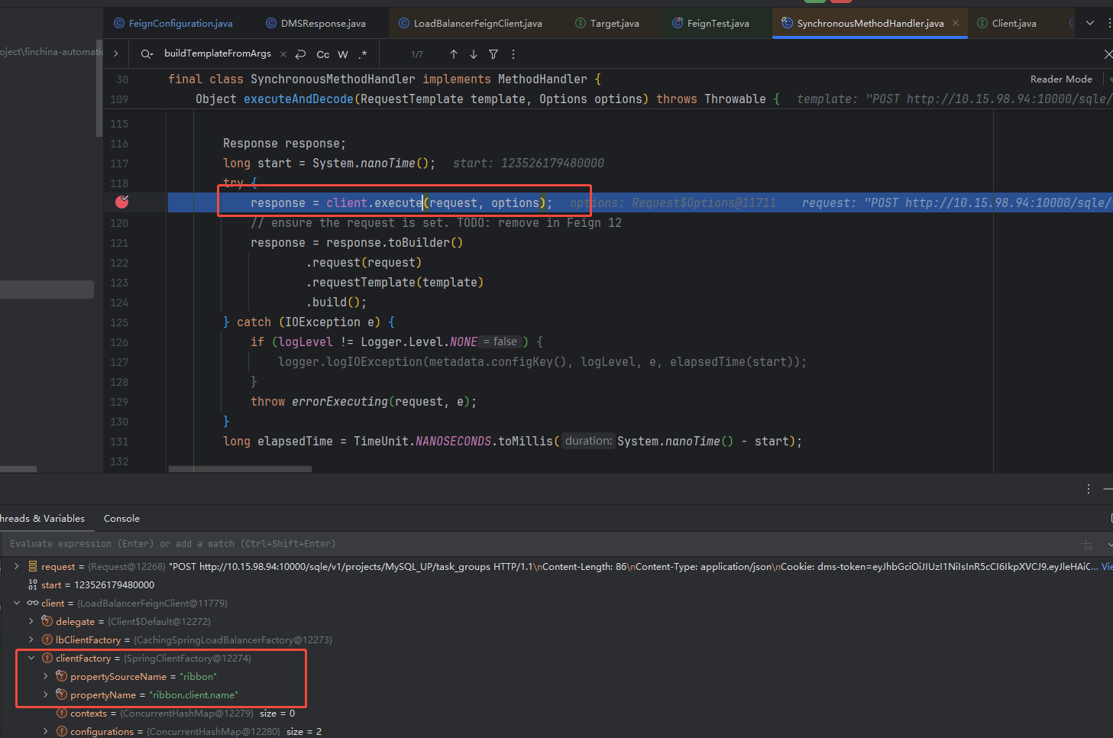1113x738 pixels.
Task: Click the red breakpoint on line 119
Action: [121, 202]
